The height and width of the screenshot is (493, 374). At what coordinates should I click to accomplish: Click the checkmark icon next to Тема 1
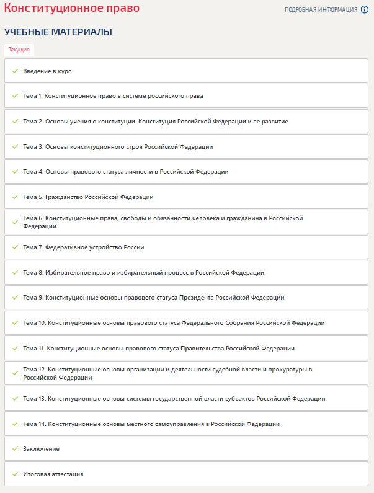(15, 96)
